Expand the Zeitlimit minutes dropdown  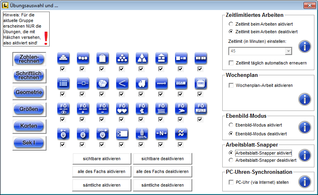(x=288, y=51)
